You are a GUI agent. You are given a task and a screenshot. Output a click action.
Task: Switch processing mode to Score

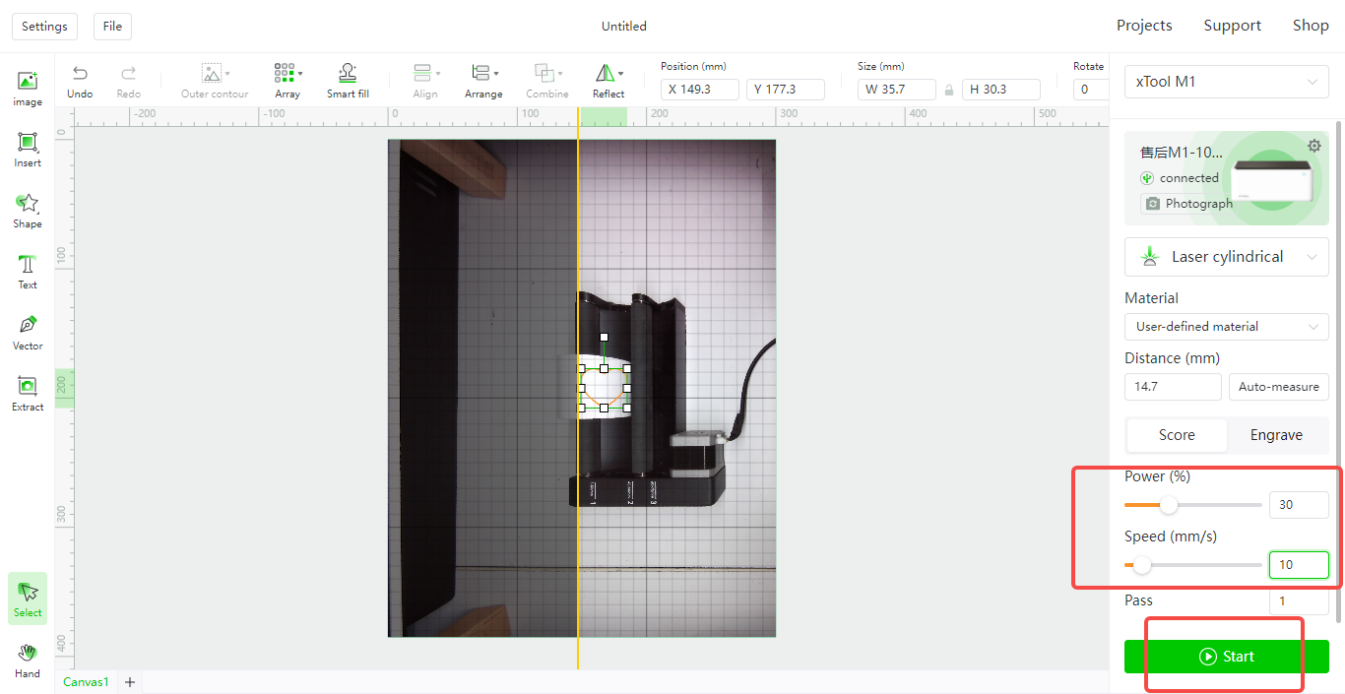1177,435
